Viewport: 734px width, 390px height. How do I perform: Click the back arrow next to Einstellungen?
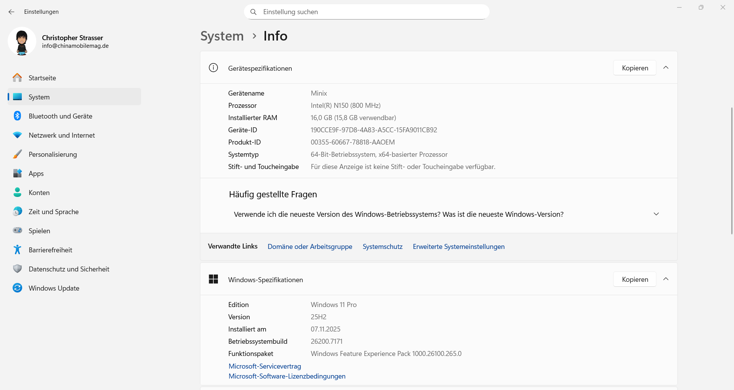[x=11, y=12]
